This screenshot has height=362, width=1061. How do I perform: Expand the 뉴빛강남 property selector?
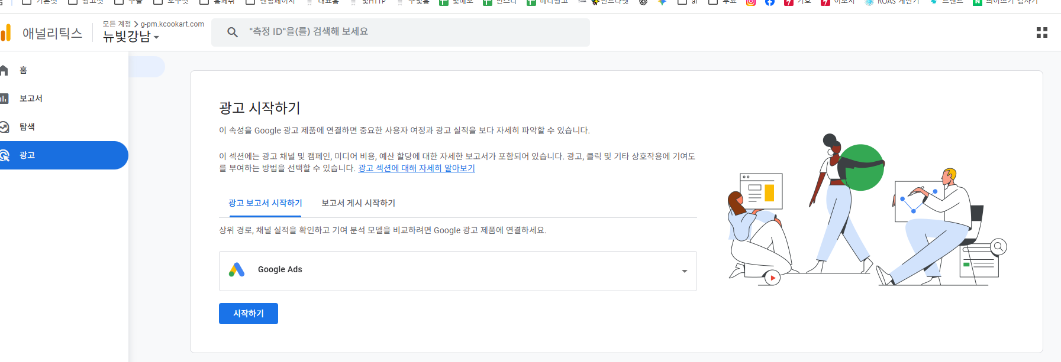tap(131, 37)
